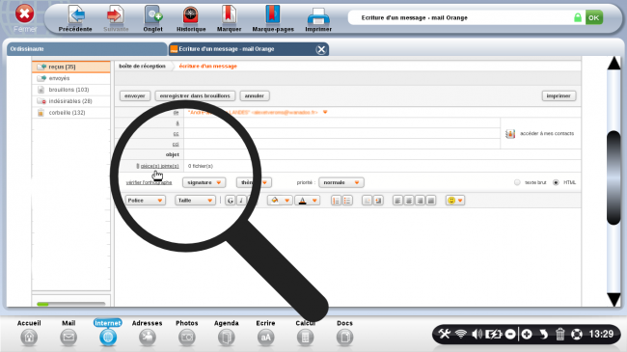627x352 pixels.
Task: Select the texte brut radio button
Action: pos(517,182)
